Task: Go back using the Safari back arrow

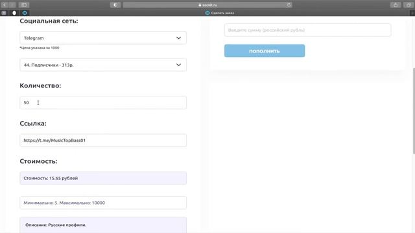Action: (x=5, y=5)
